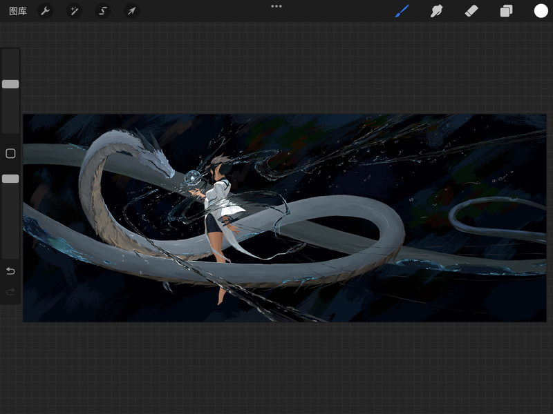Open the Adjustments magic wand menu
Screen dimensions: 553x414
[x=74, y=11]
